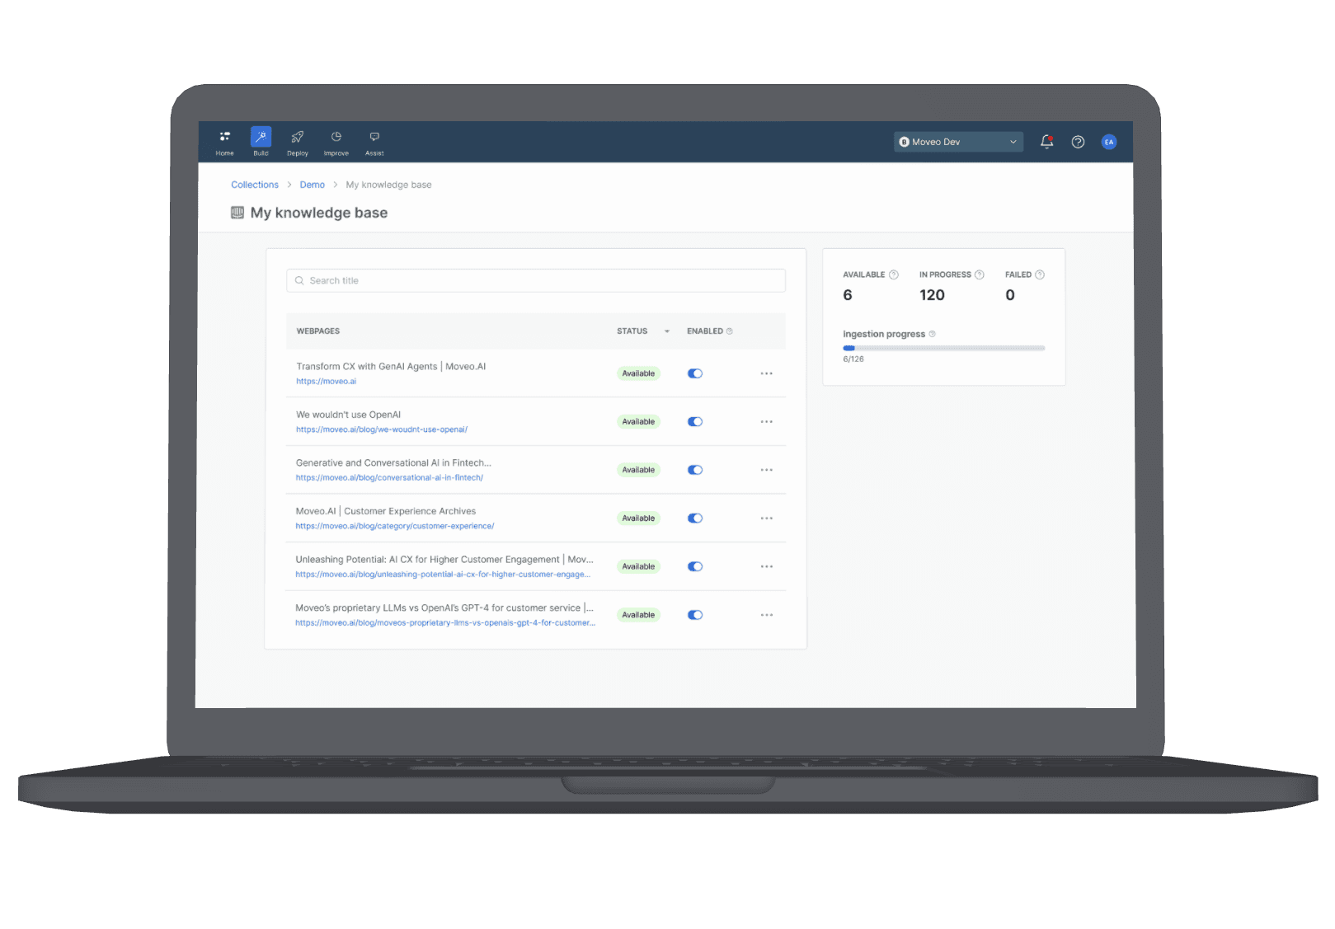This screenshot has width=1335, height=929.
Task: Click Available badge for Transform CX row
Action: point(638,373)
